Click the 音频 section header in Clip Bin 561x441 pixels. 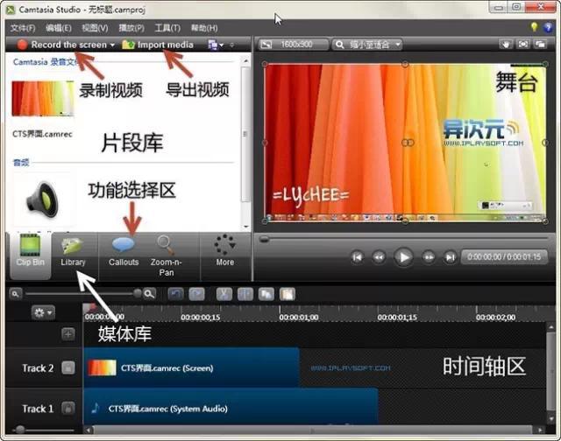pyautogui.click(x=21, y=163)
